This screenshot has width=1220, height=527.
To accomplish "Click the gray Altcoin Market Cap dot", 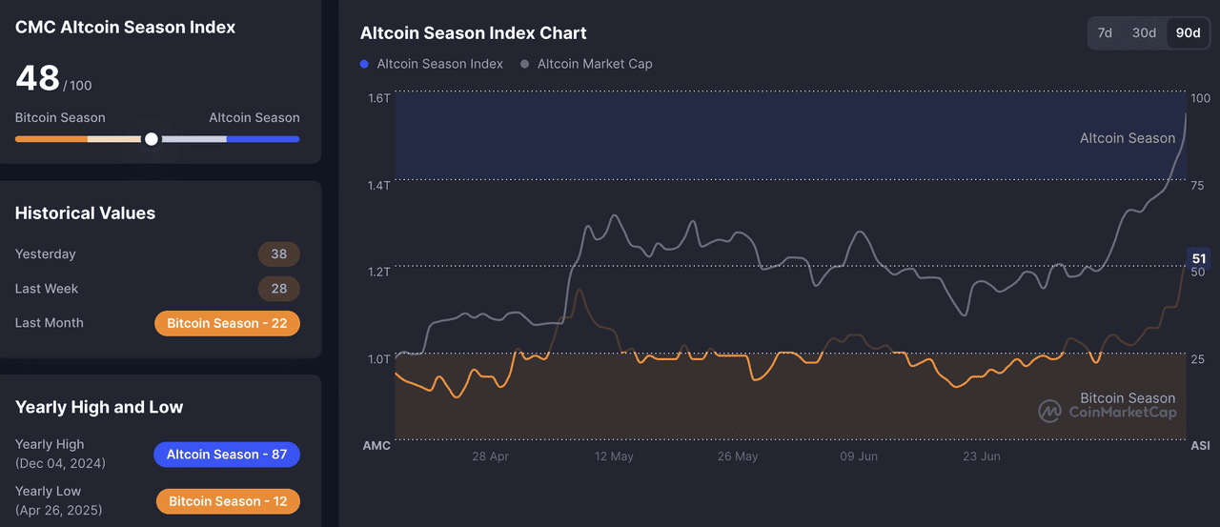I will coord(524,64).
